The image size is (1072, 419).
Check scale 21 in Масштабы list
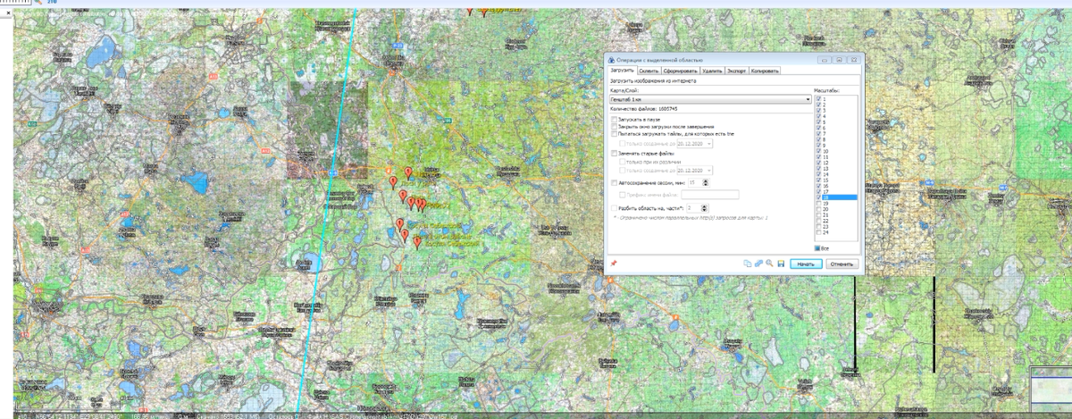tap(819, 214)
